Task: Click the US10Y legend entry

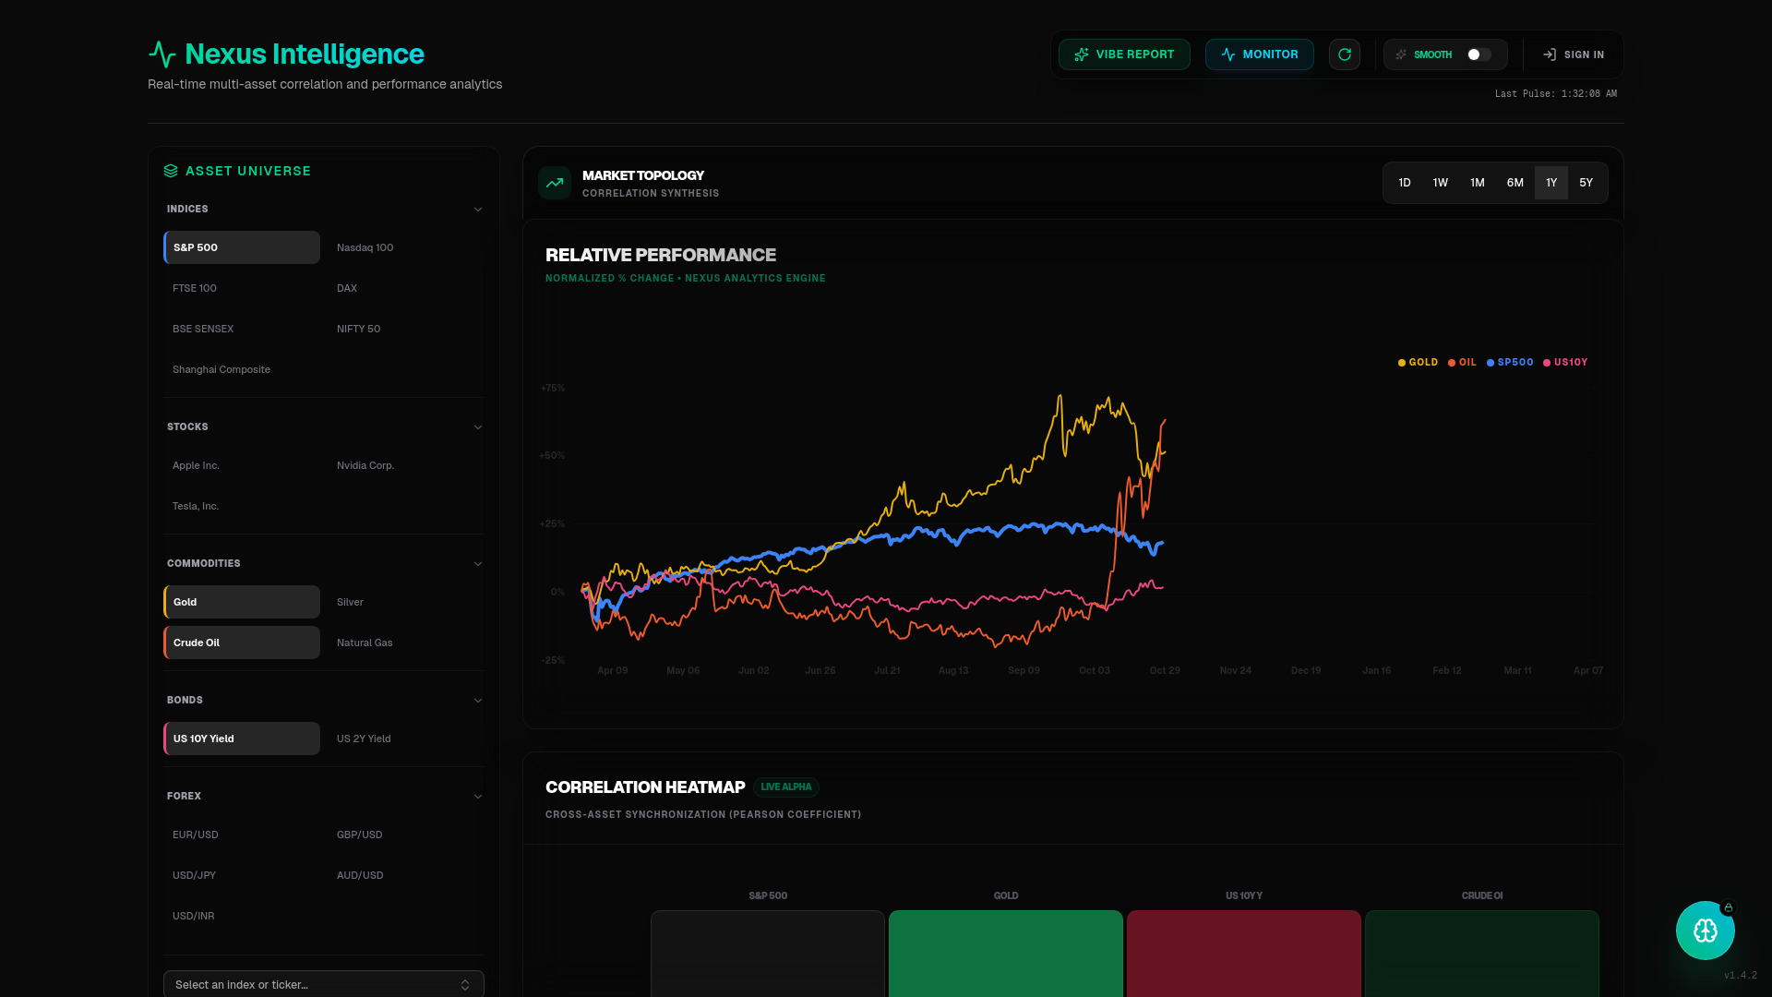Action: (1566, 363)
